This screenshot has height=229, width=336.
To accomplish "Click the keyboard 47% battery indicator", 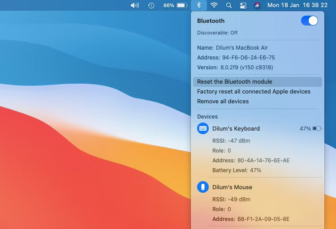I will coord(310,128).
